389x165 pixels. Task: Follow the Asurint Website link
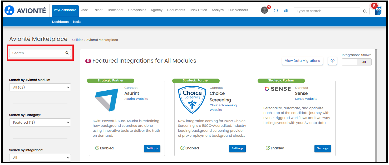tap(136, 99)
